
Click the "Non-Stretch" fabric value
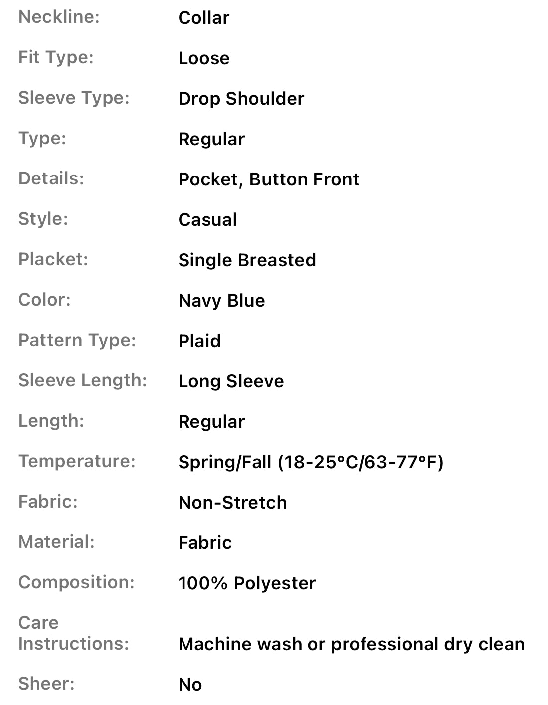tap(232, 503)
